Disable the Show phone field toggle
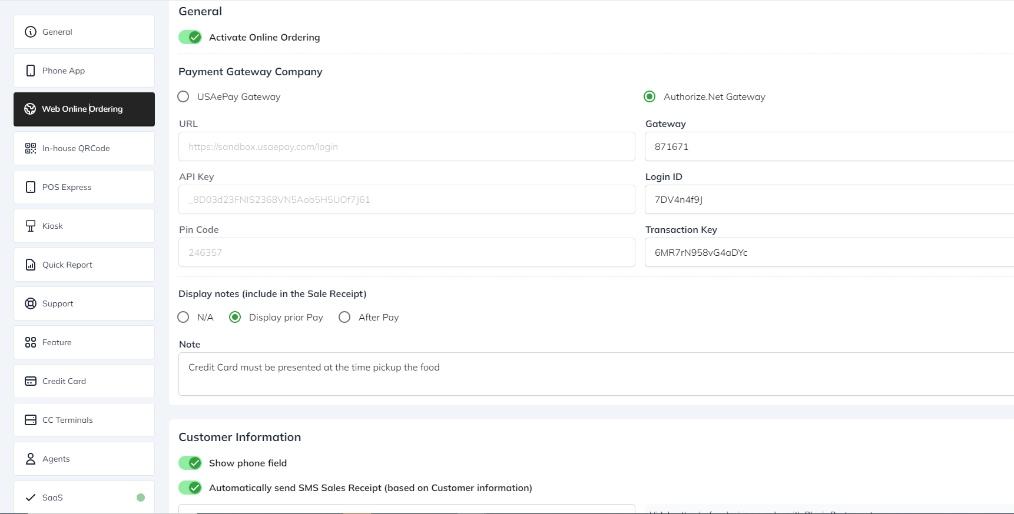The height and width of the screenshot is (514, 1014). [190, 463]
